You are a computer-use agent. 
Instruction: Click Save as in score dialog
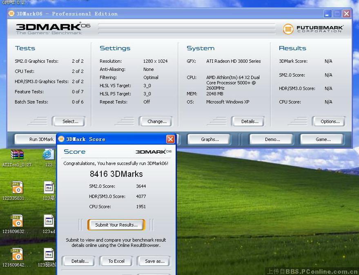coord(154,261)
